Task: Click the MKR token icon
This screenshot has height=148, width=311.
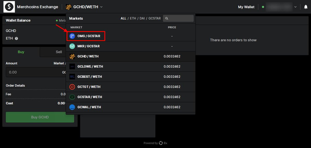Action: pos(72,46)
